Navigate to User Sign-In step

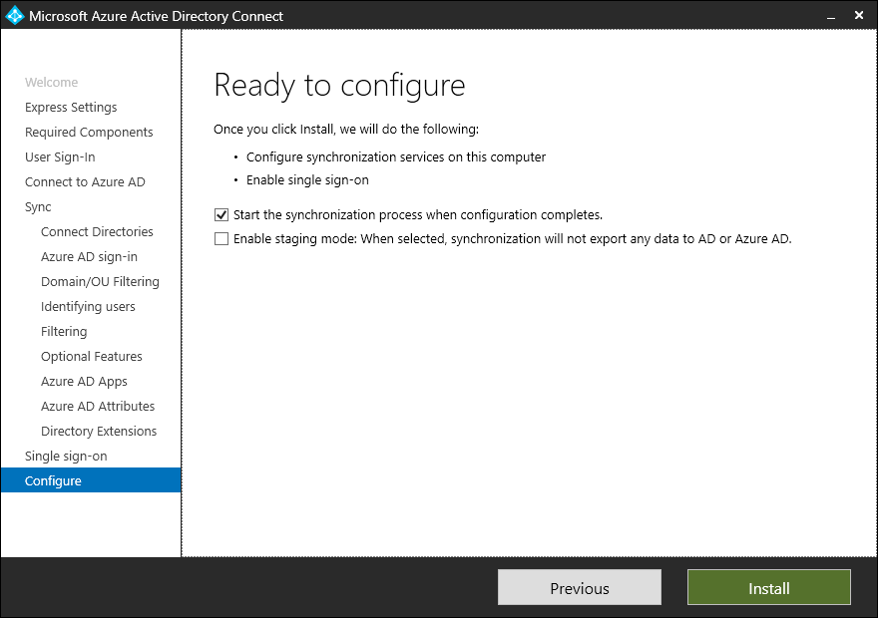coord(60,157)
